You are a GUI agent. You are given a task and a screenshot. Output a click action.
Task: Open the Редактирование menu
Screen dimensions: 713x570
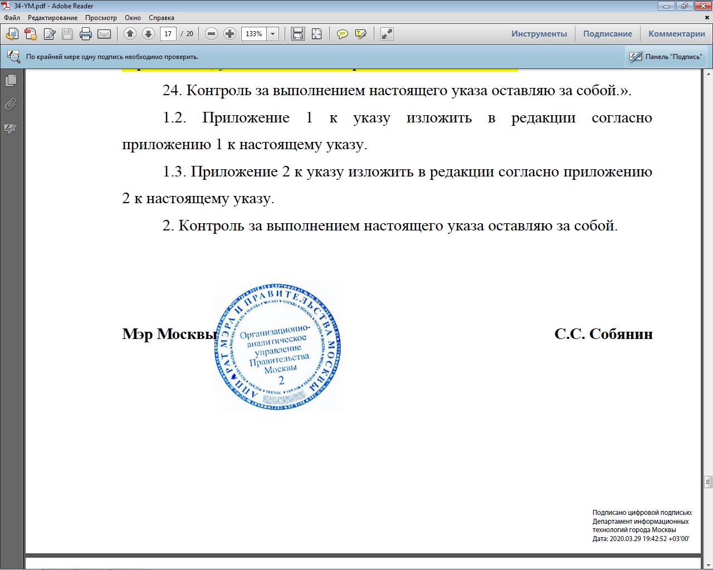pyautogui.click(x=53, y=18)
